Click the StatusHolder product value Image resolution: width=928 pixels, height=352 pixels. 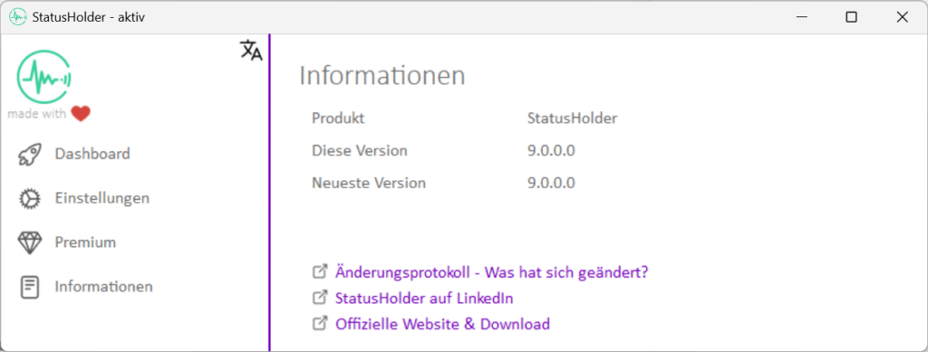(573, 119)
